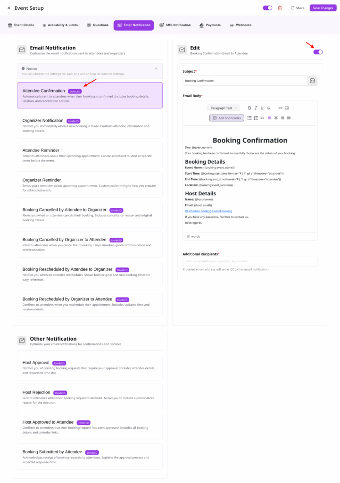340x483 pixels.
Task: Click the Save Changes button
Action: (x=323, y=8)
